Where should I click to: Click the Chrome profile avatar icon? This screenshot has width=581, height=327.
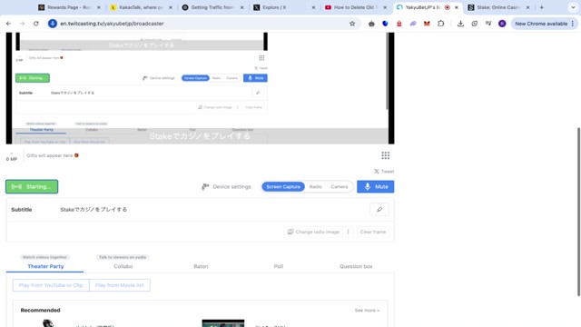(502, 24)
